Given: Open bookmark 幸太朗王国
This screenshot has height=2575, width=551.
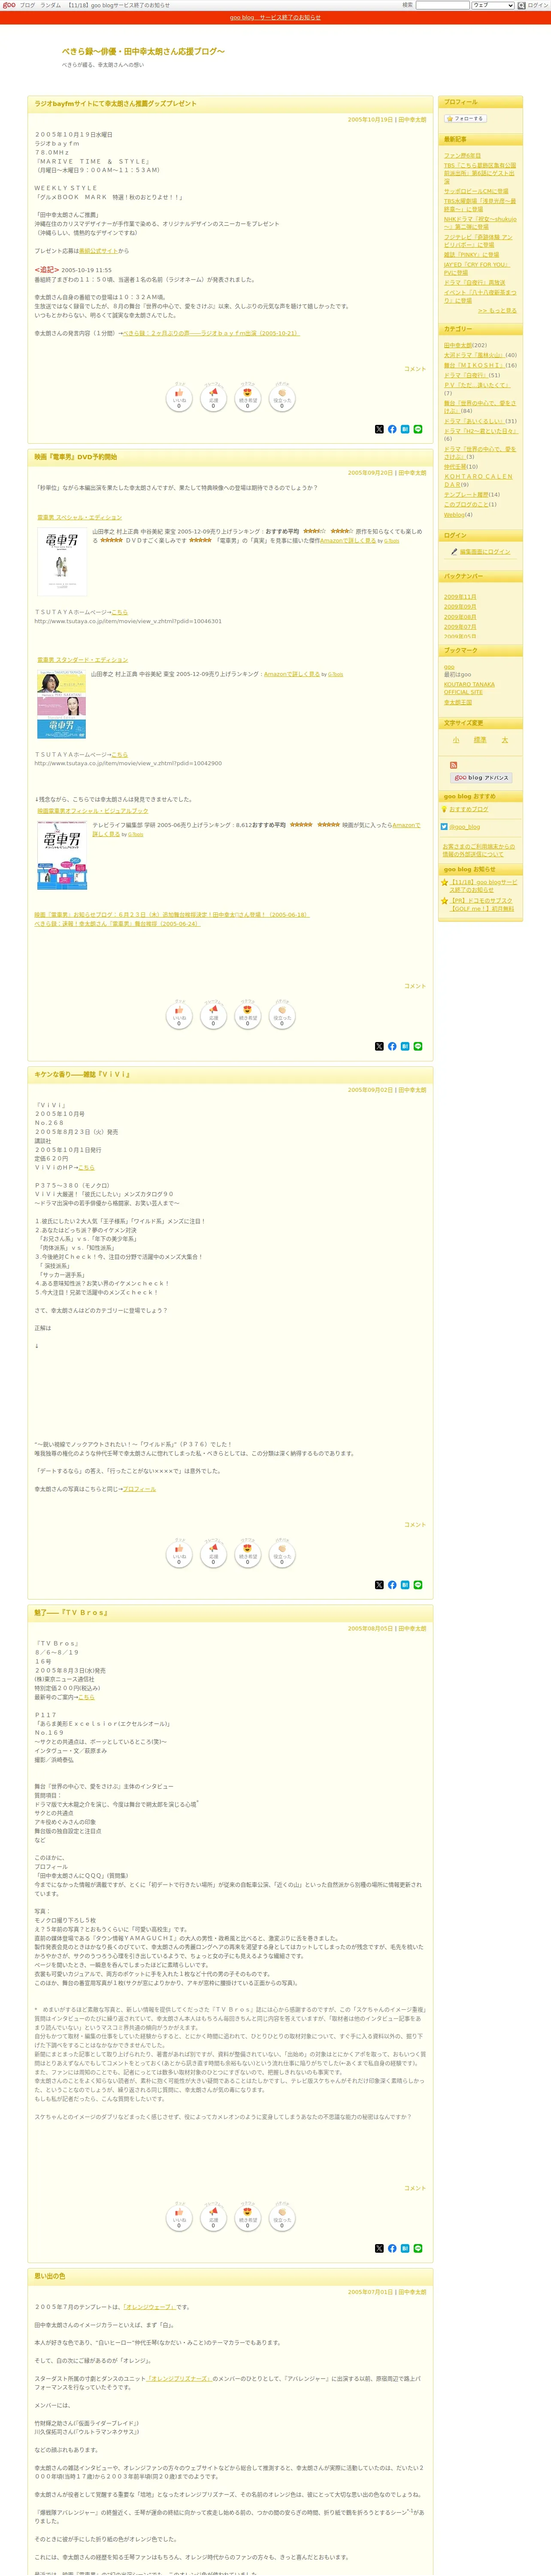Looking at the screenshot, I should 458,703.
